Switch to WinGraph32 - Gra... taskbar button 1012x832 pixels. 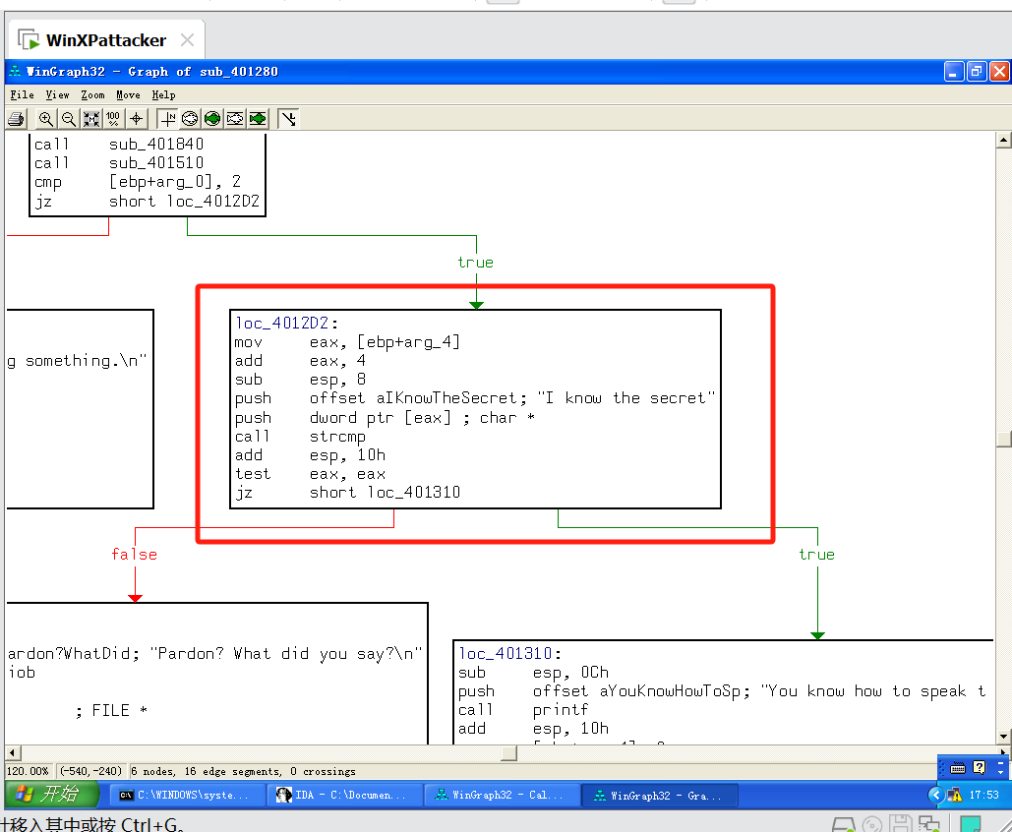click(660, 796)
